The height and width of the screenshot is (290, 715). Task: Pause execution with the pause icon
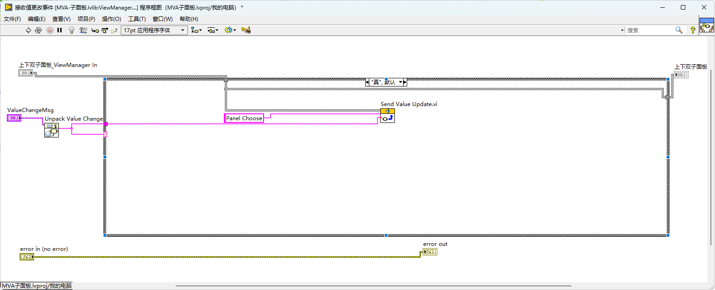(x=59, y=30)
